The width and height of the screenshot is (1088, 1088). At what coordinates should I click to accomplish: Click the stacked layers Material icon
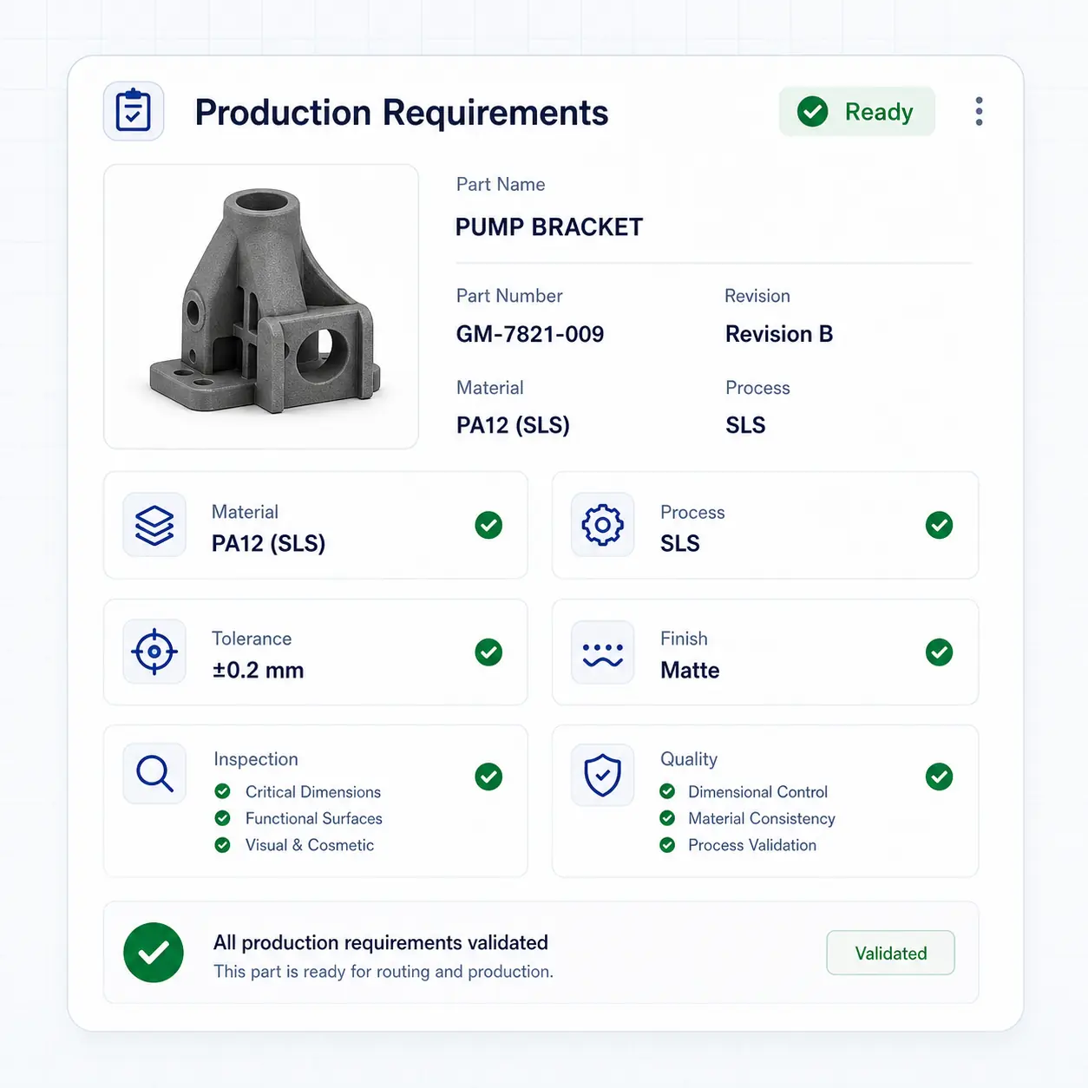tap(154, 525)
